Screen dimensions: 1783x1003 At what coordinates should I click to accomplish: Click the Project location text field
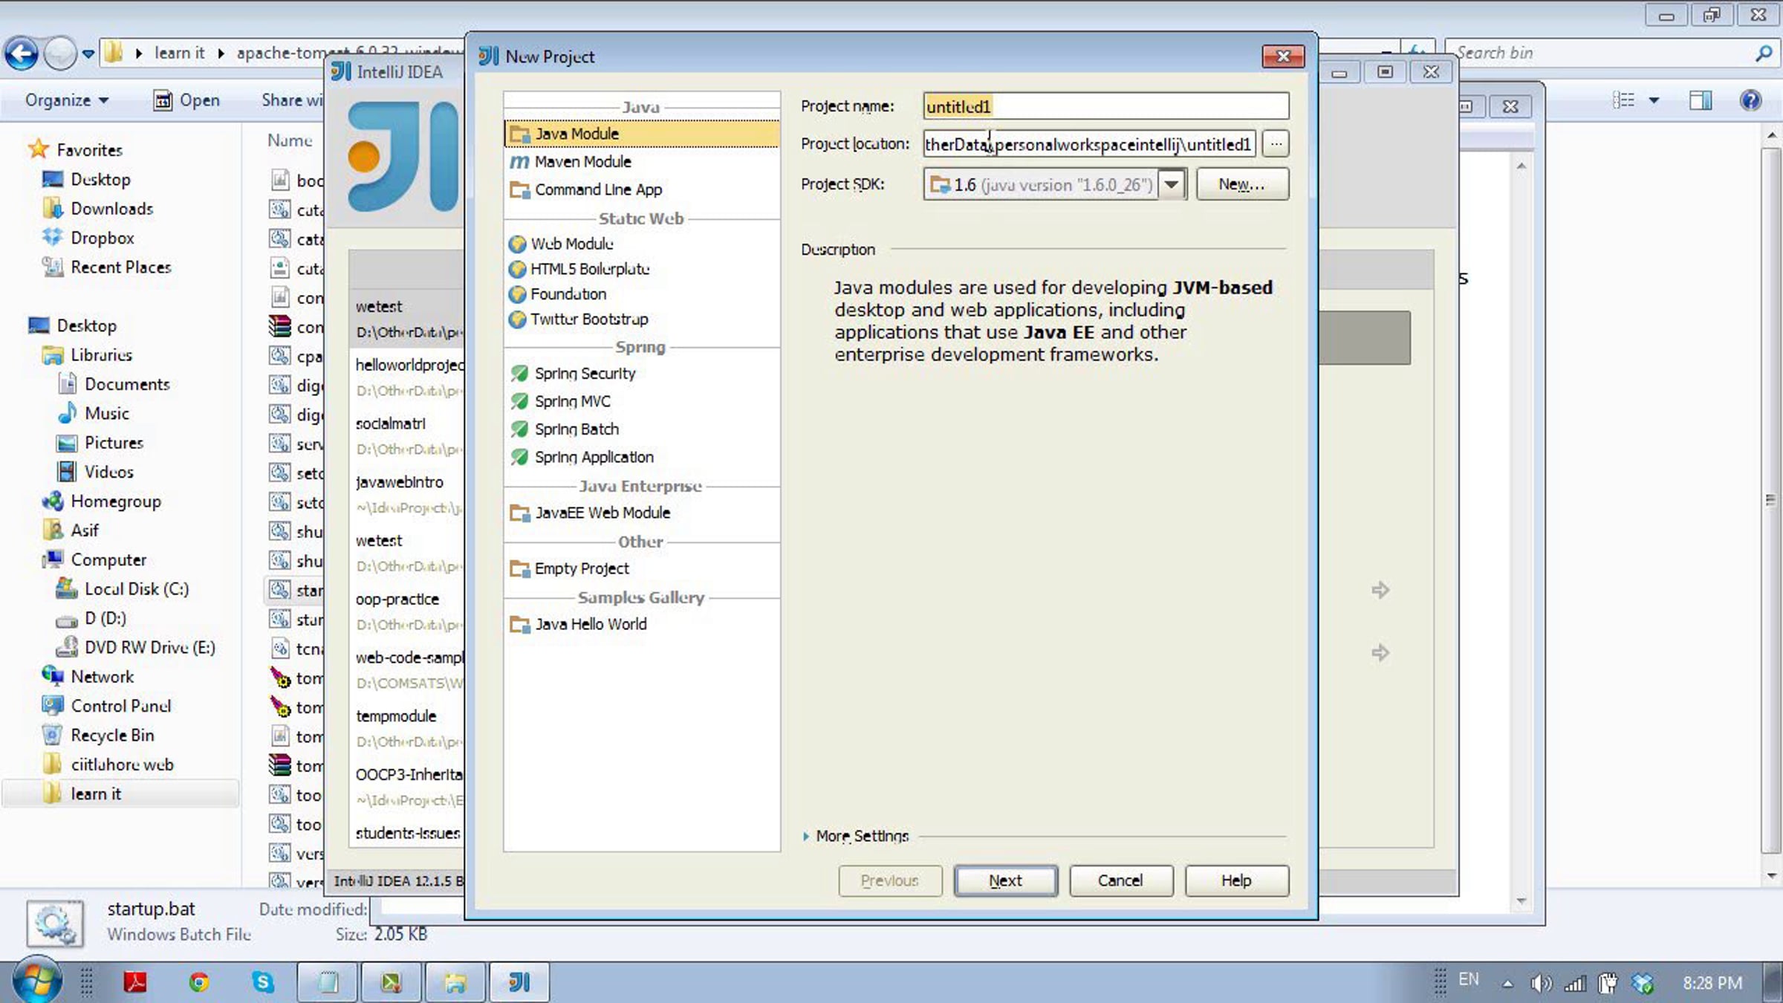[x=1089, y=144]
